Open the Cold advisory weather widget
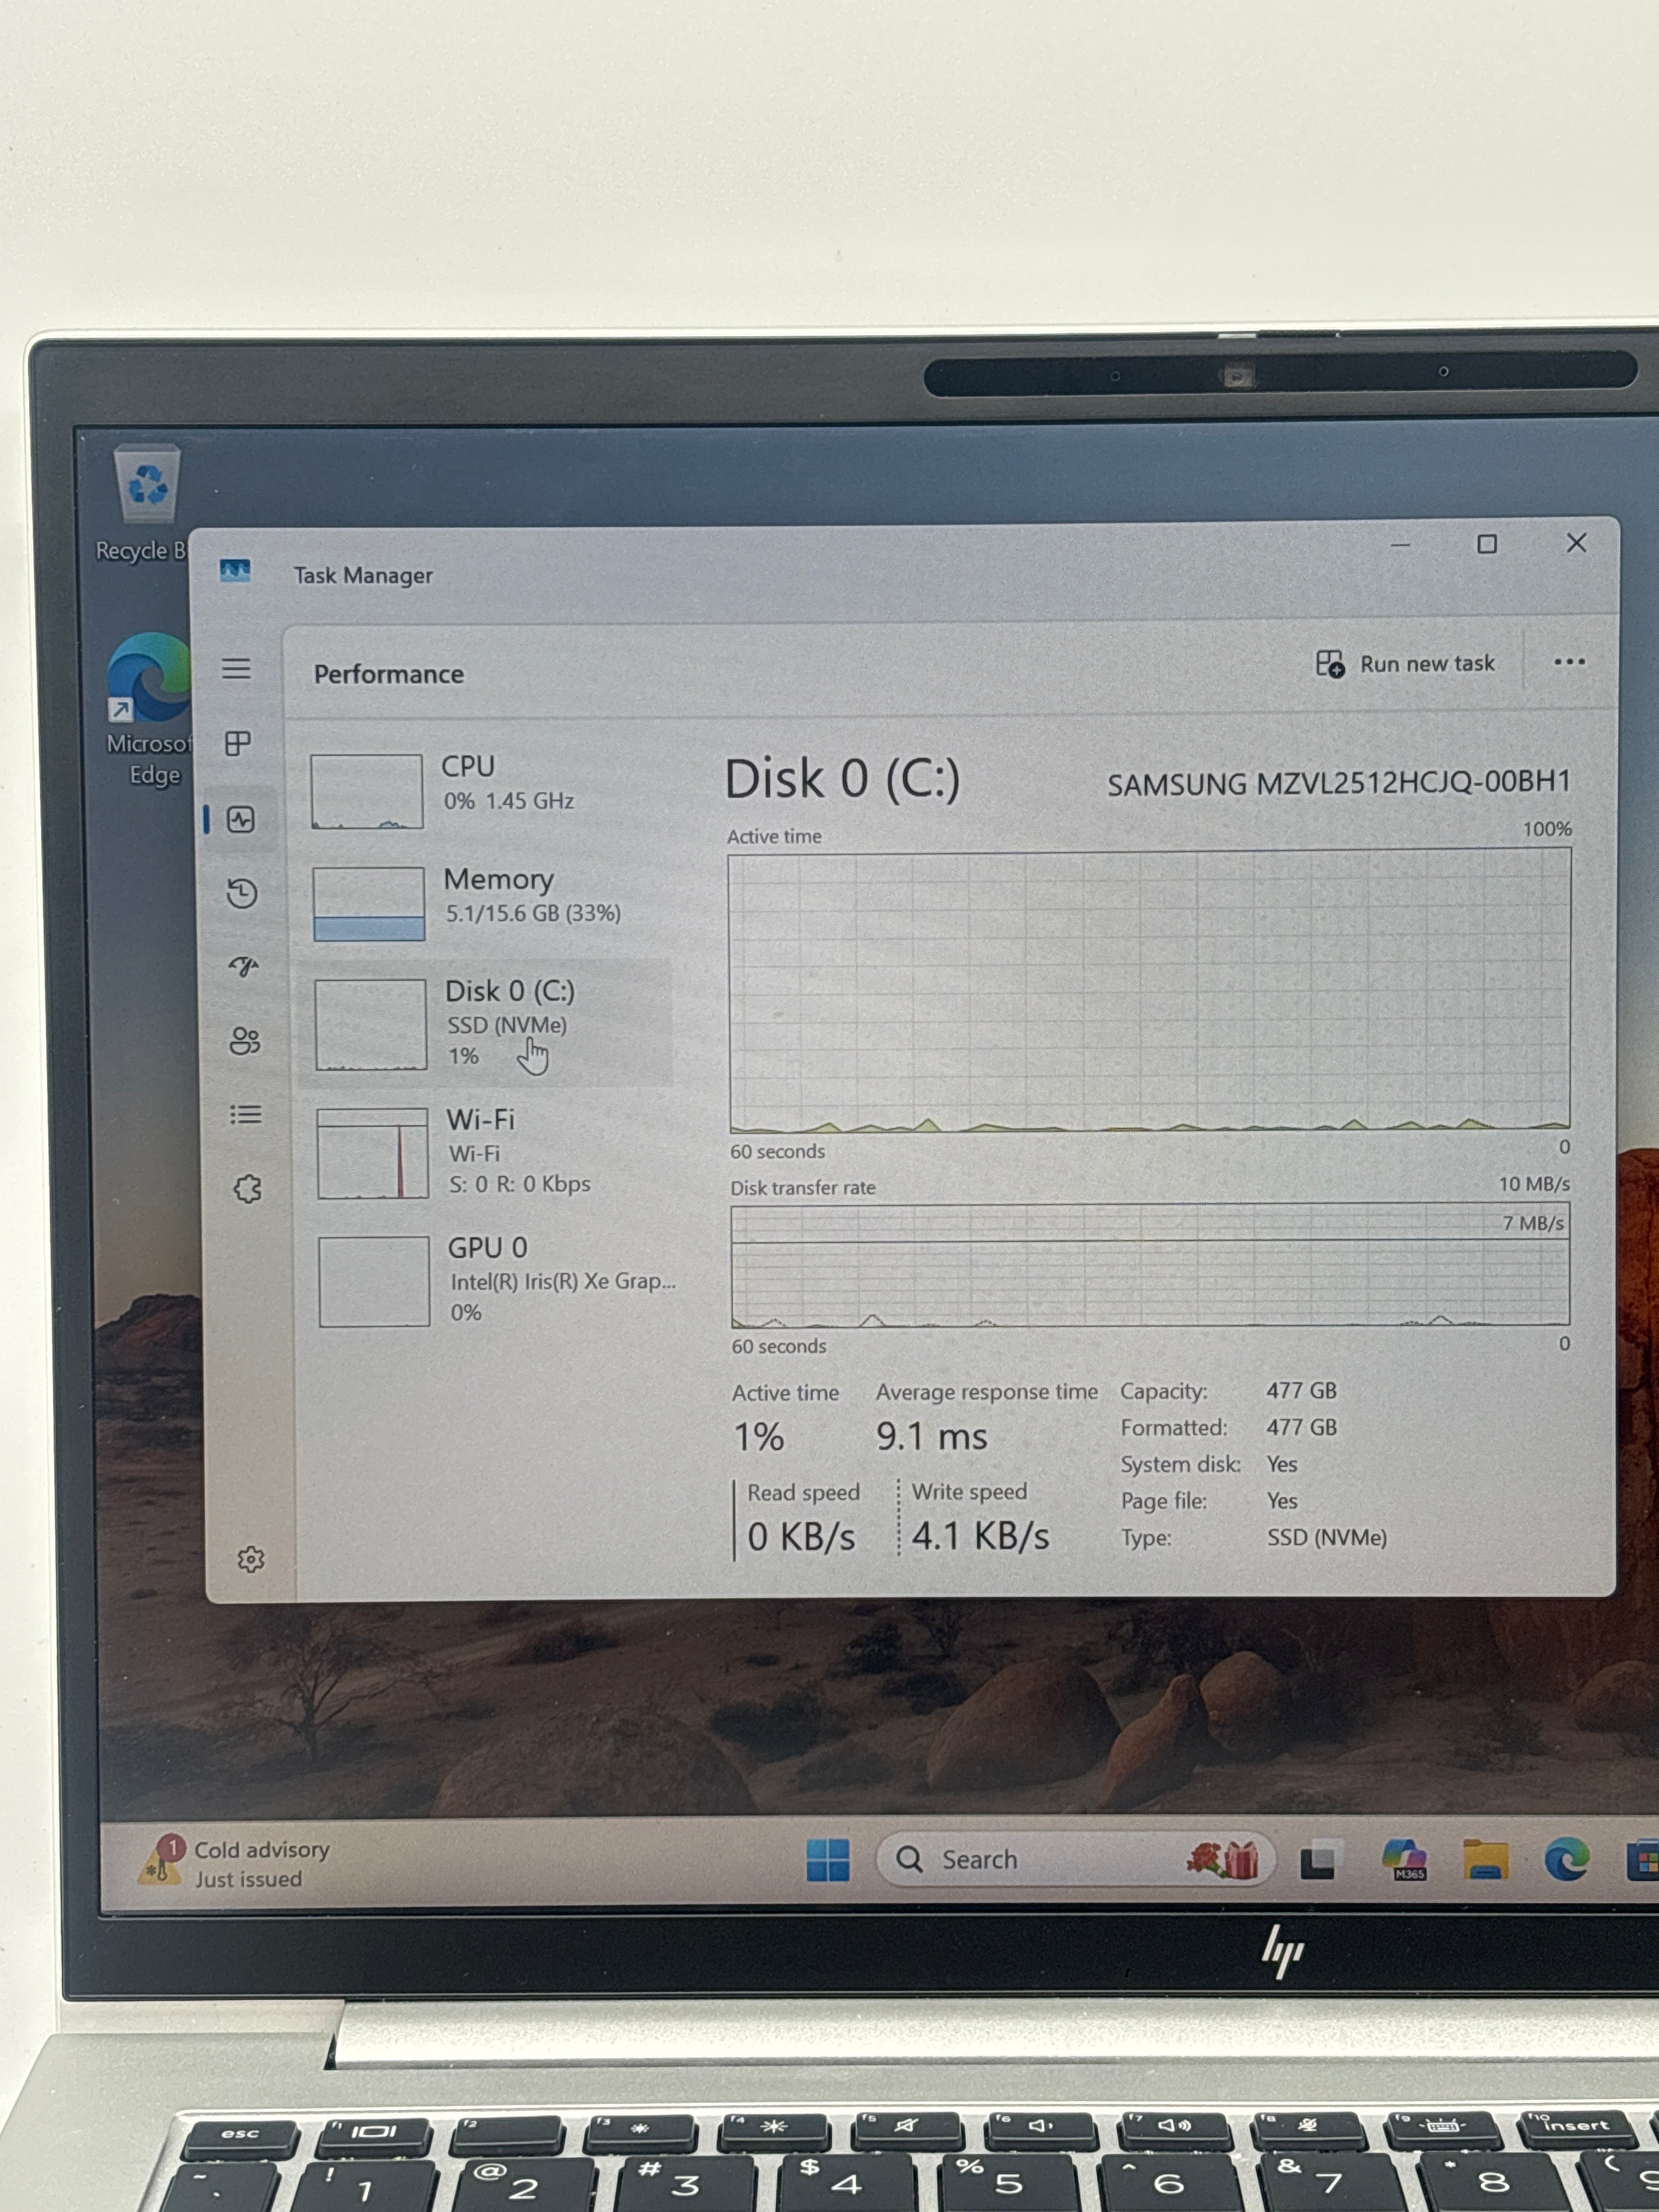Screen dimensions: 1659x2212 (x=235, y=1863)
